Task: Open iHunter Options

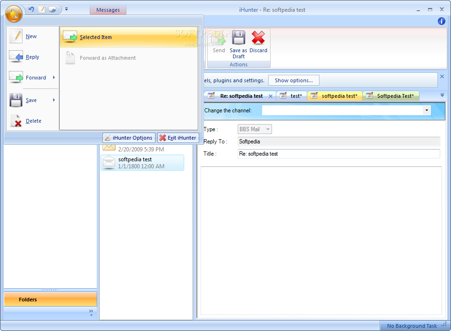Action: [x=129, y=138]
